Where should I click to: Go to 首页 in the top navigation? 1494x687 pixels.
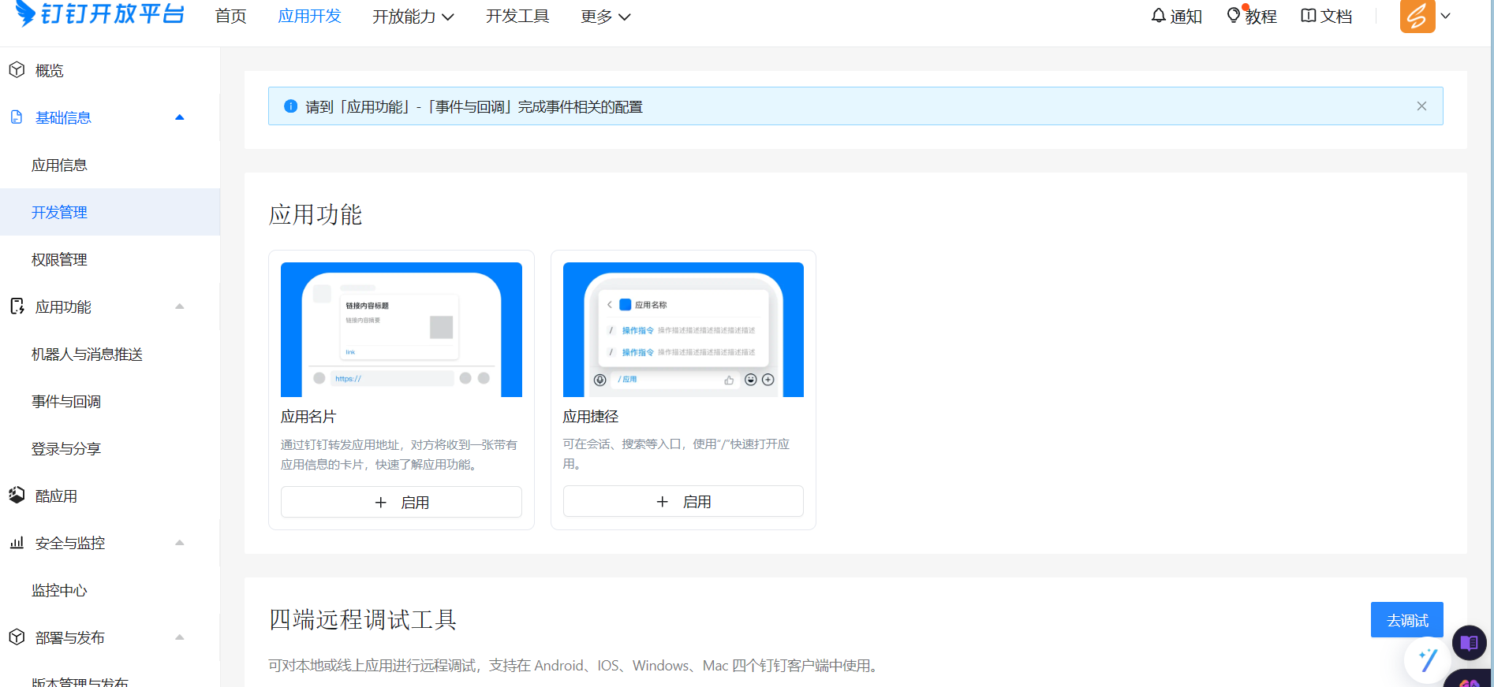point(231,17)
